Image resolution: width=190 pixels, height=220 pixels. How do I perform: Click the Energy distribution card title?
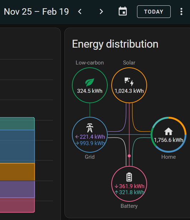[115, 44]
